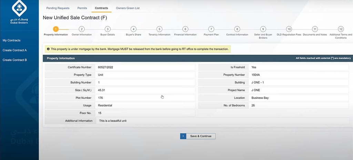Click the Size value 45.31

click(x=102, y=90)
